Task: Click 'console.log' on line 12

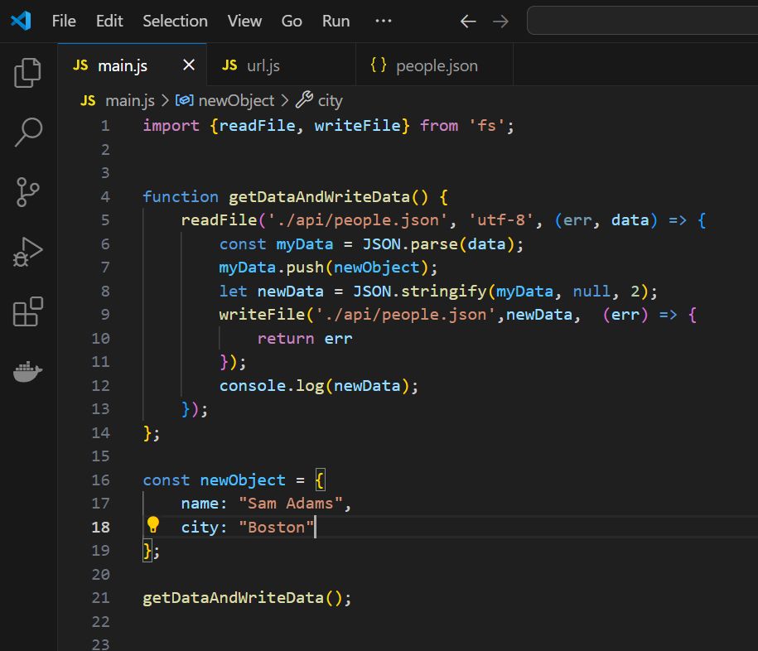Action: click(x=271, y=386)
